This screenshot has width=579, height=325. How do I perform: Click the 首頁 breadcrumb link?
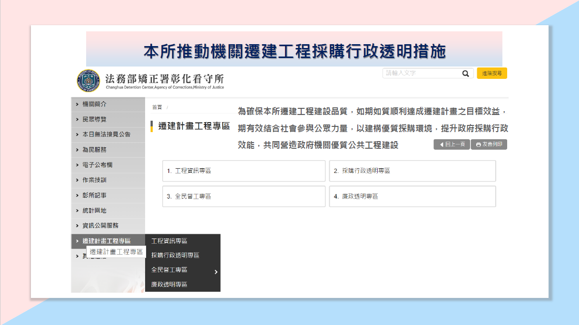tap(157, 107)
